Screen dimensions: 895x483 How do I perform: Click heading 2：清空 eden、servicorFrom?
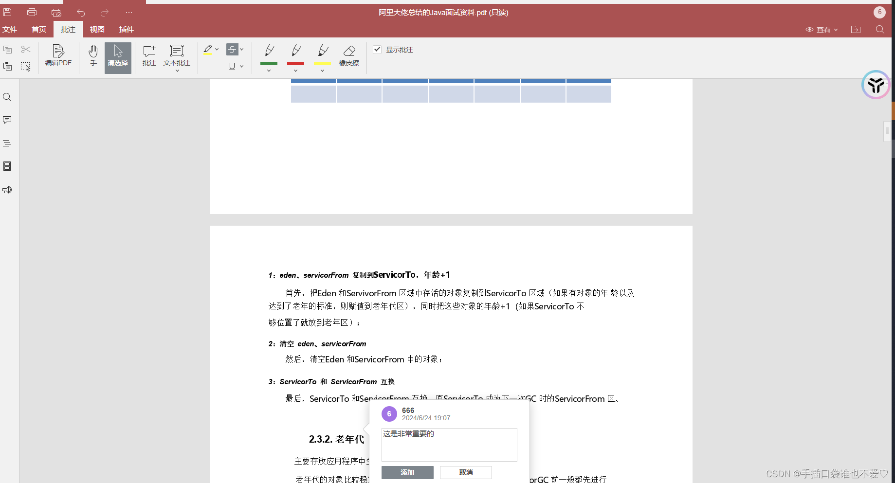click(317, 344)
